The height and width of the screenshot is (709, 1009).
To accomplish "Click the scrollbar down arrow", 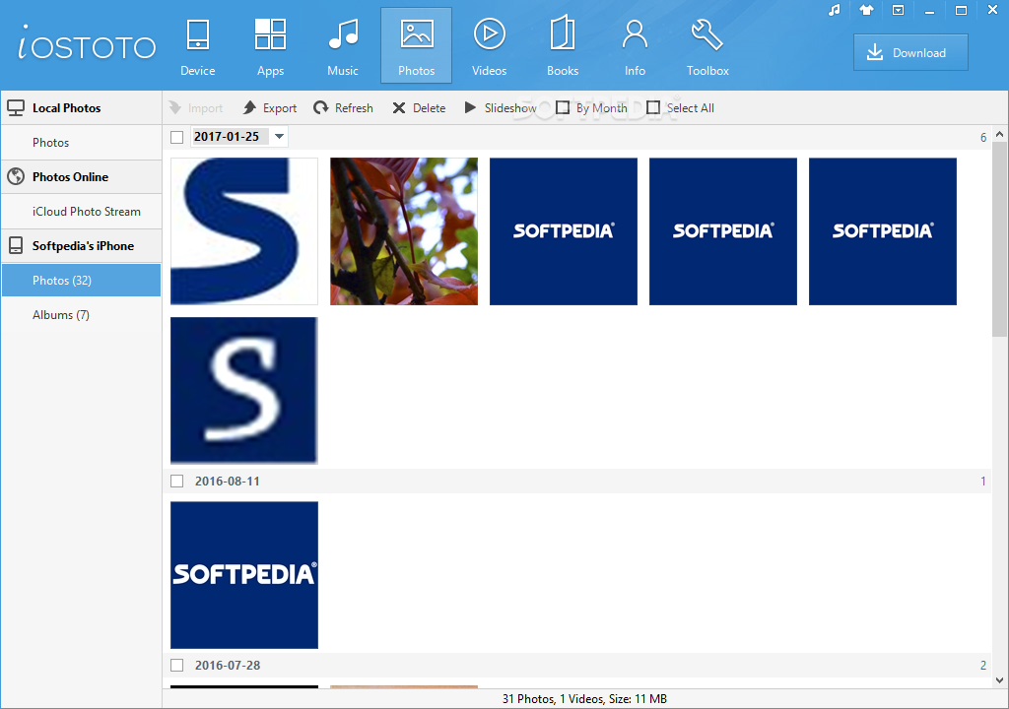I will (x=999, y=680).
